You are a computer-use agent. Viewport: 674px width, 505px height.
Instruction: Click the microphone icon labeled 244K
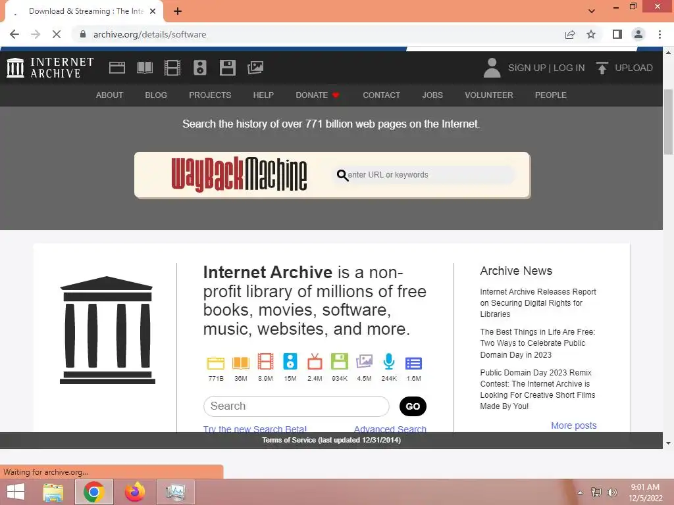point(388,362)
